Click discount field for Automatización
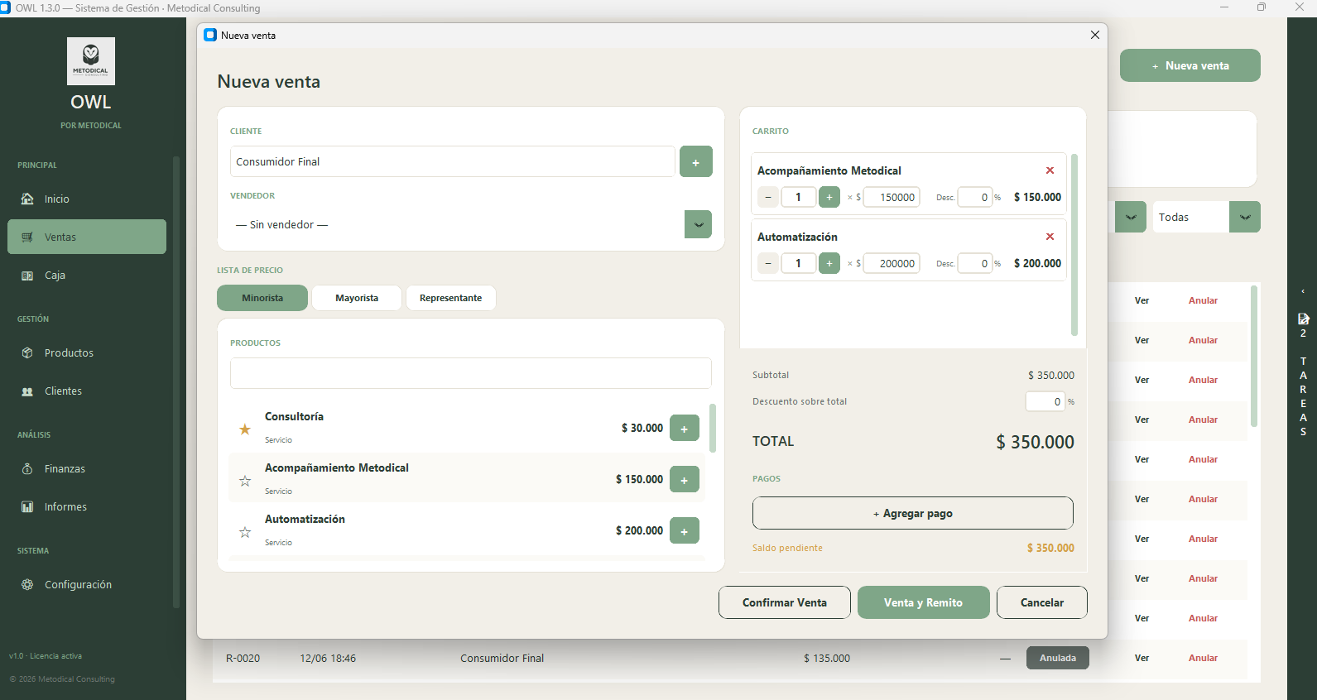Screen dimensions: 1317x700 (975, 263)
